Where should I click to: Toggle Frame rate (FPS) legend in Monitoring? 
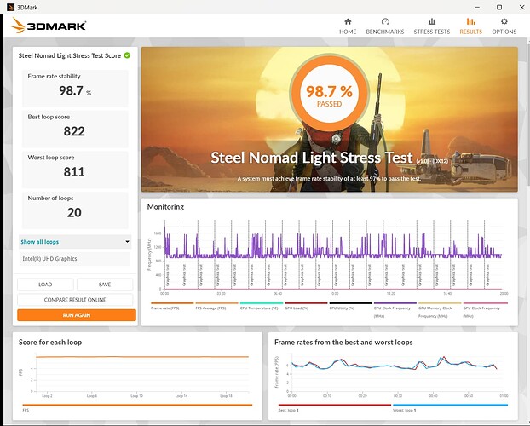pyautogui.click(x=172, y=306)
